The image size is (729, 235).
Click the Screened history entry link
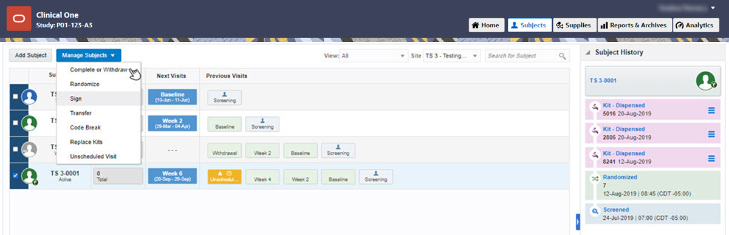click(617, 209)
